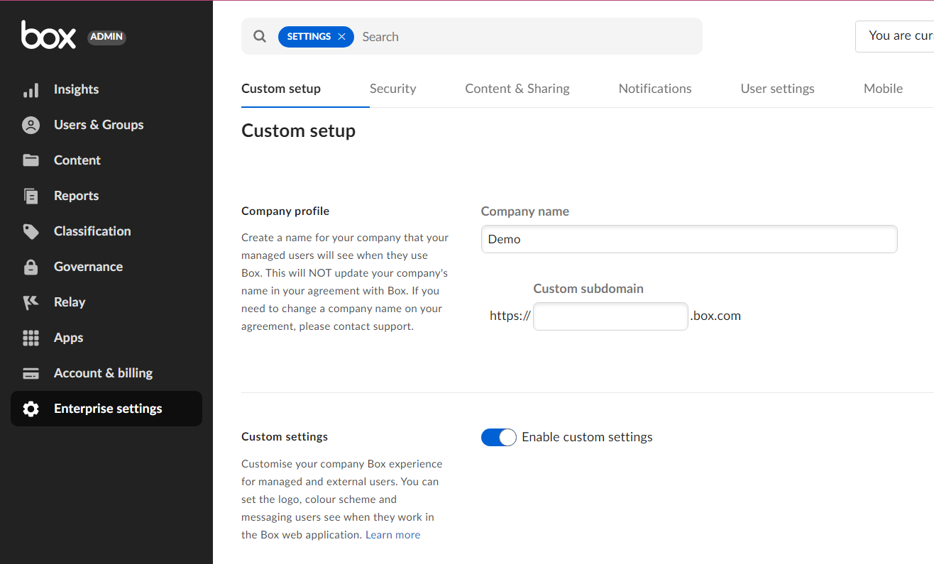This screenshot has width=934, height=564.
Task: Click the Company profile heading
Action: pyautogui.click(x=285, y=211)
